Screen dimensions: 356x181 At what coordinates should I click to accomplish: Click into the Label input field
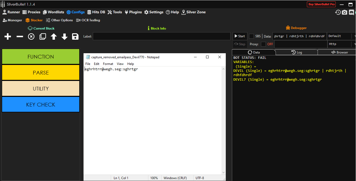[161, 36]
